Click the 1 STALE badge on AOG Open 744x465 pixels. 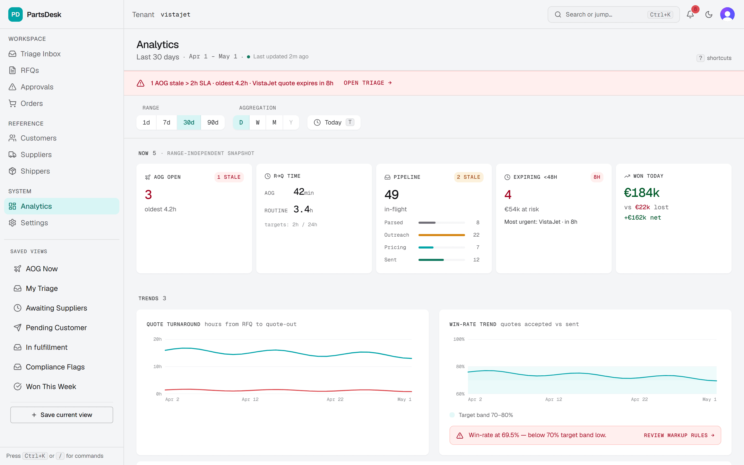point(229,177)
